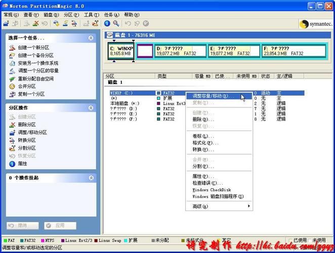
Task: Click the icon beside 创建一个备份分区
Action: [12, 55]
